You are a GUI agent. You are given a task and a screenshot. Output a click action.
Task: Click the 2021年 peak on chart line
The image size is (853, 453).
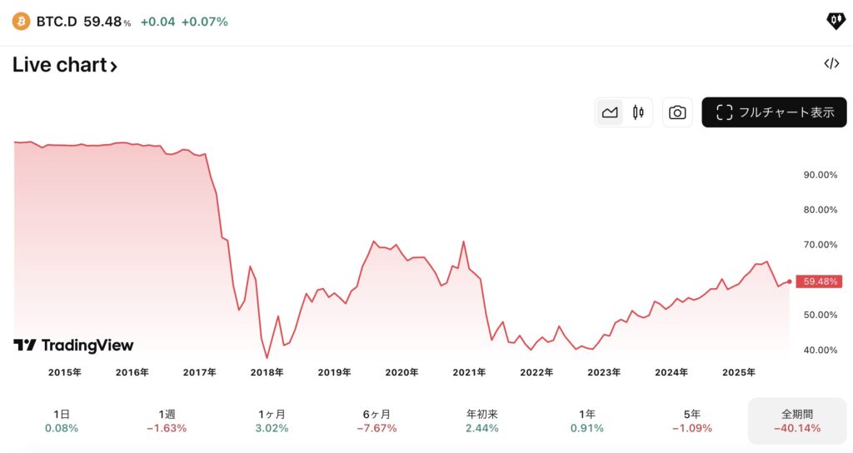[x=463, y=242]
